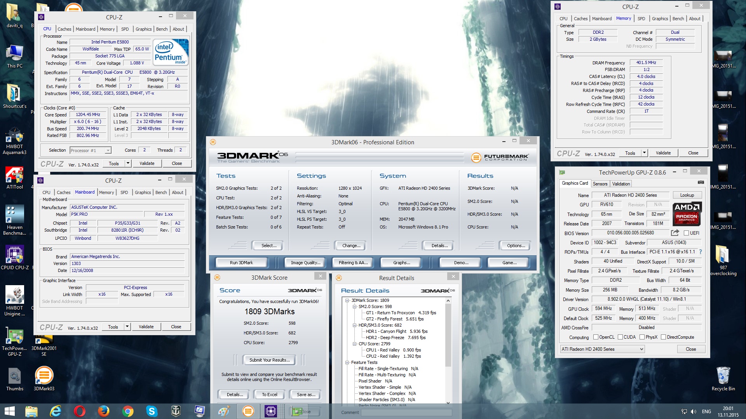Open World of Warships taskbar icon
This screenshot has height=419, width=746.
tap(176, 411)
